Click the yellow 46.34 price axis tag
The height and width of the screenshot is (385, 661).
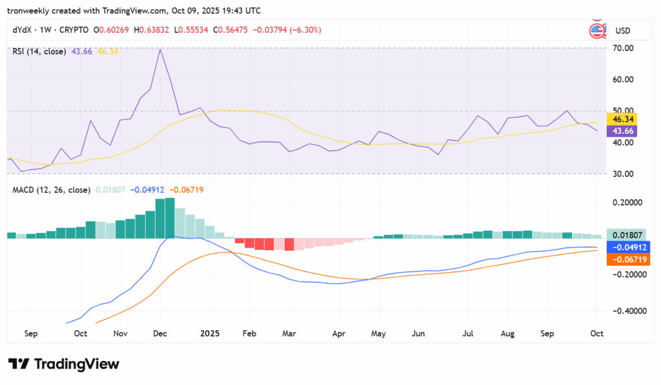click(624, 119)
